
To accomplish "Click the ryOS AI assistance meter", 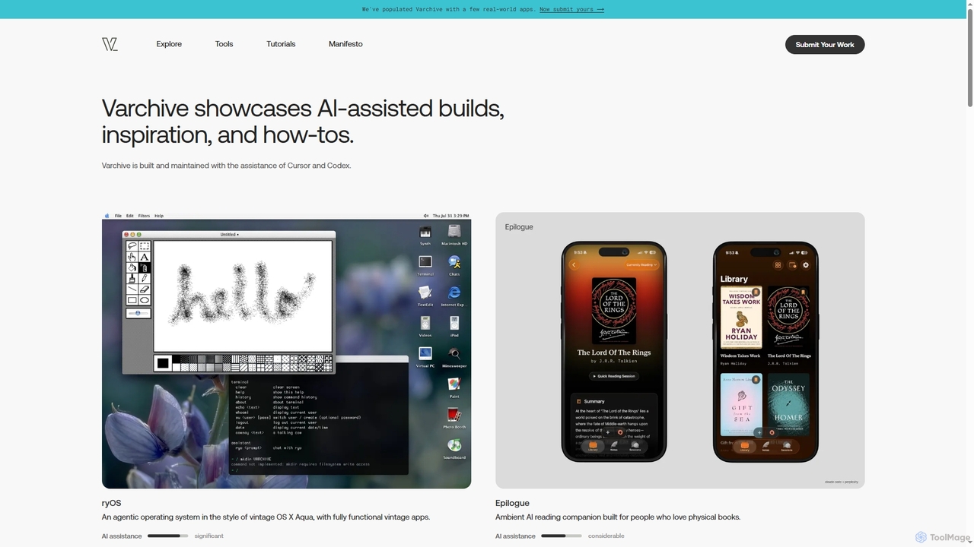I will tap(167, 536).
